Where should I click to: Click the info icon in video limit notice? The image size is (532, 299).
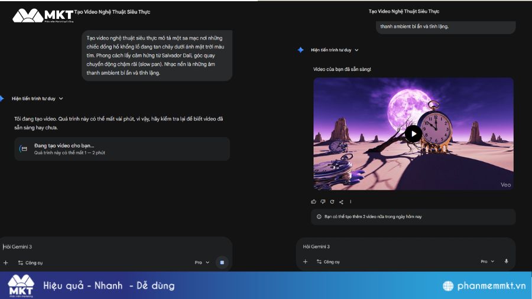(x=319, y=217)
